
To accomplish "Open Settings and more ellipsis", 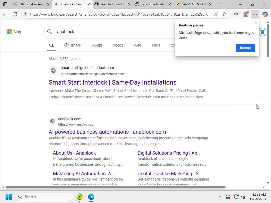I will pyautogui.click(x=255, y=14).
